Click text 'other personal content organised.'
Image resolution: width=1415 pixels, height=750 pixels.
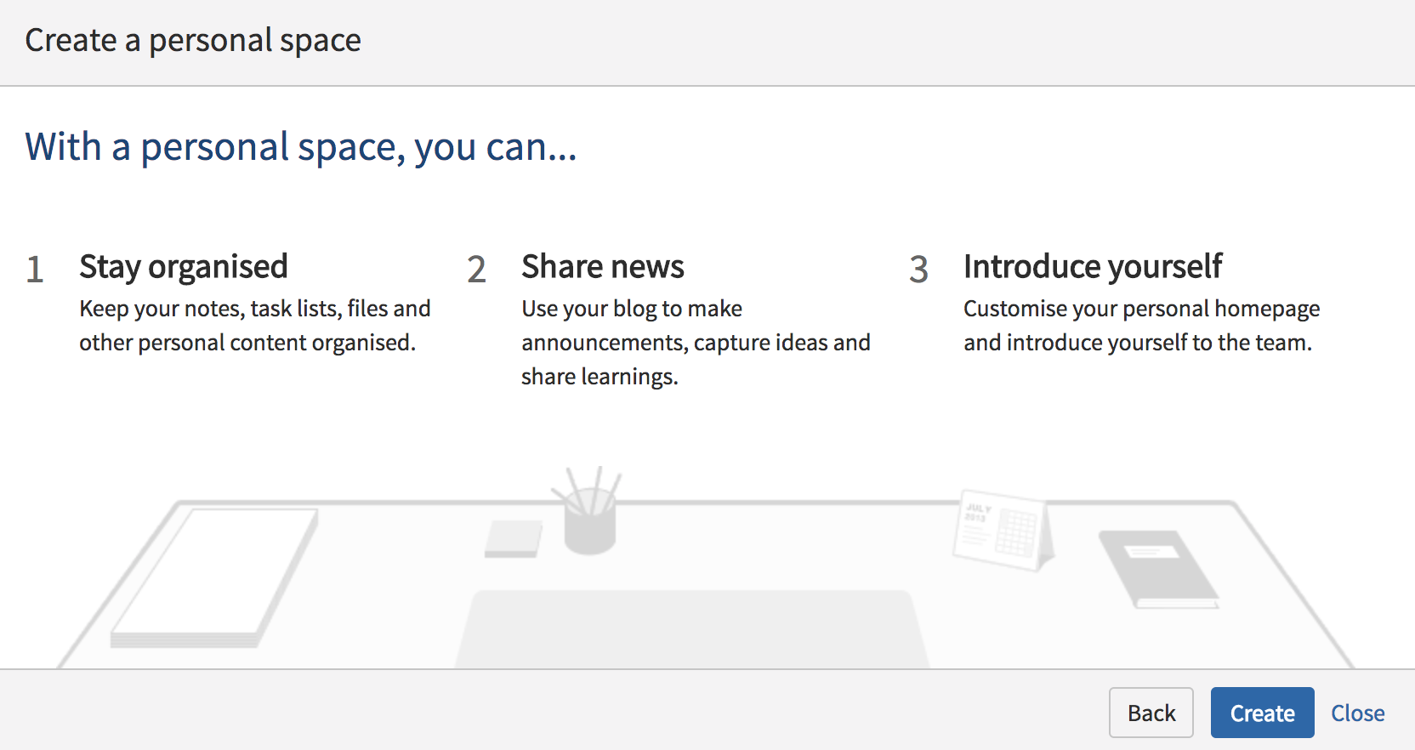click(x=247, y=343)
